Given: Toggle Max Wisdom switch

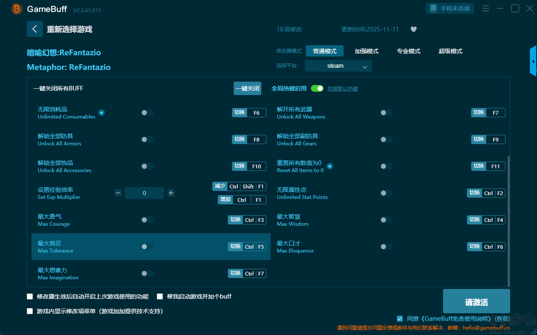Looking at the screenshot, I should pos(386,220).
